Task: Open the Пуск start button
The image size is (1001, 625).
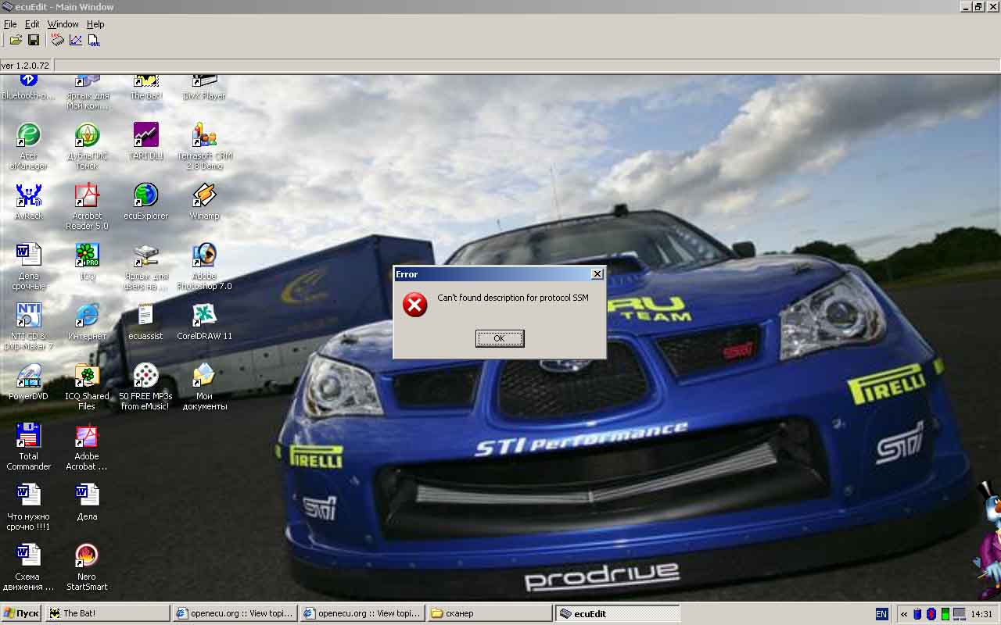Action: click(x=22, y=613)
